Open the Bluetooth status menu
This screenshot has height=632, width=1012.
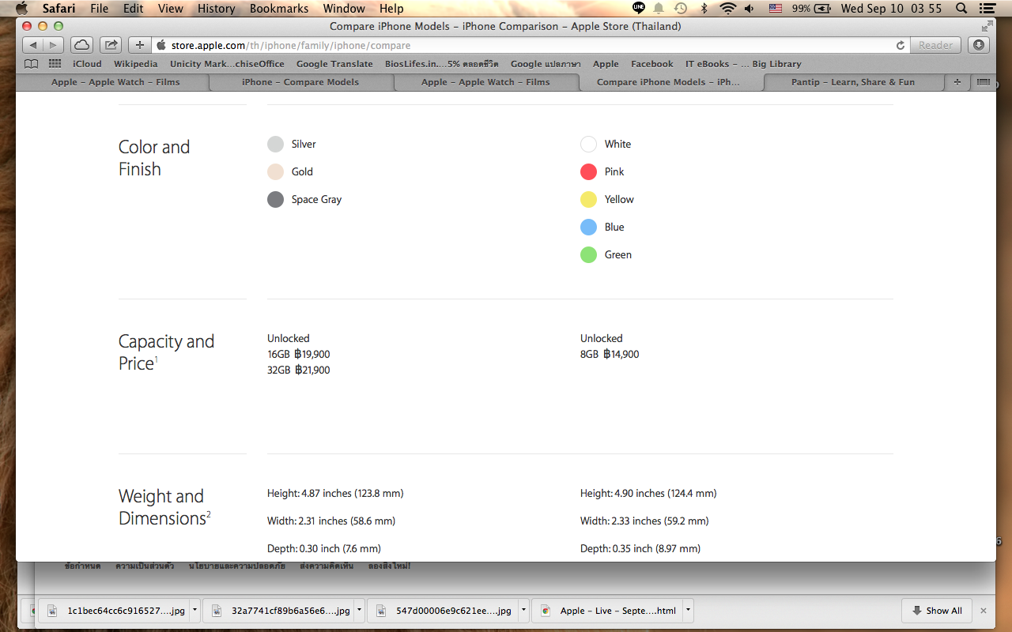coord(704,9)
